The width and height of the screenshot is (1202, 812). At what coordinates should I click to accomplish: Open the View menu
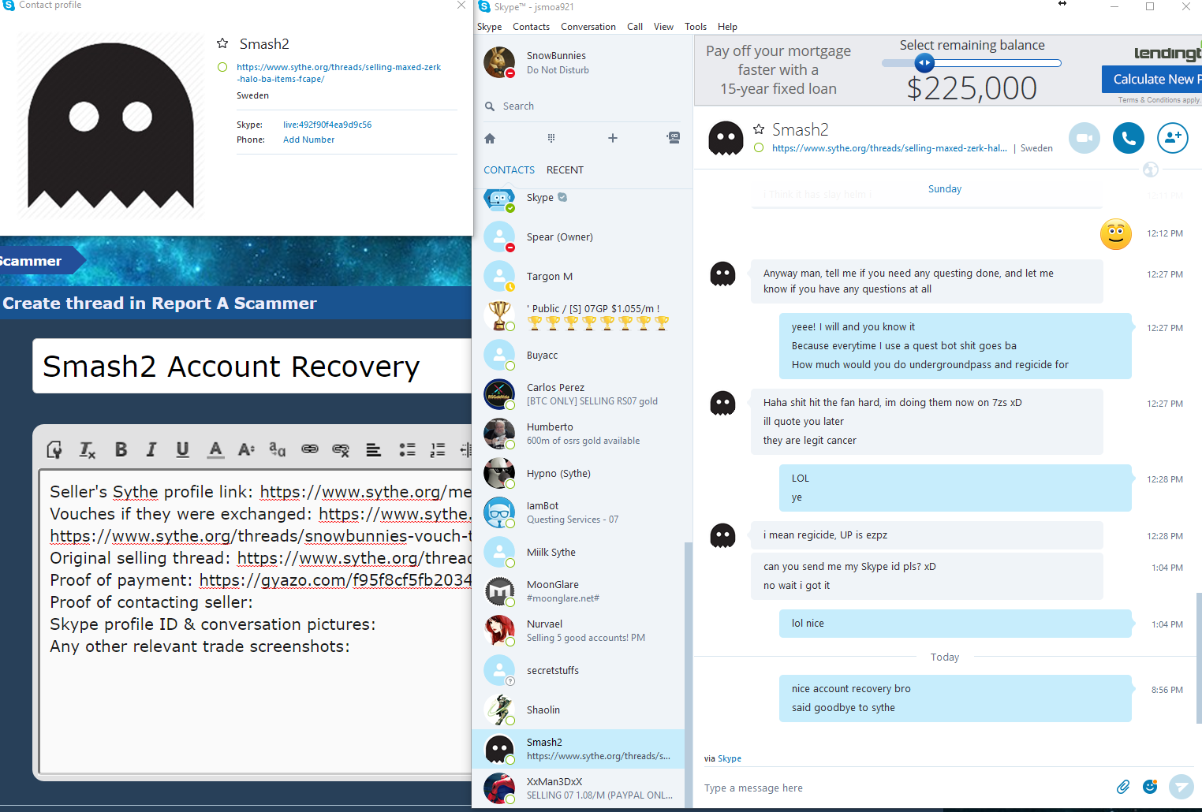(x=663, y=27)
